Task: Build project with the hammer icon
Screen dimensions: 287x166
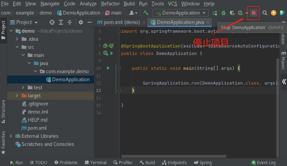Action: (146, 13)
